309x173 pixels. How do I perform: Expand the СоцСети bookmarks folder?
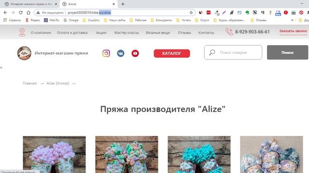pyautogui.click(x=91, y=20)
